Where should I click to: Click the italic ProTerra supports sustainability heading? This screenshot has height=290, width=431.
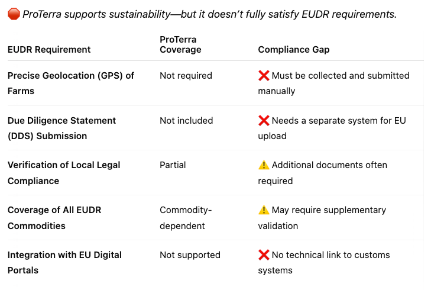click(209, 14)
